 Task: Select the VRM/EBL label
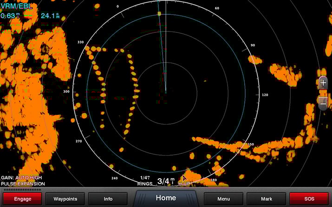coord(16,6)
